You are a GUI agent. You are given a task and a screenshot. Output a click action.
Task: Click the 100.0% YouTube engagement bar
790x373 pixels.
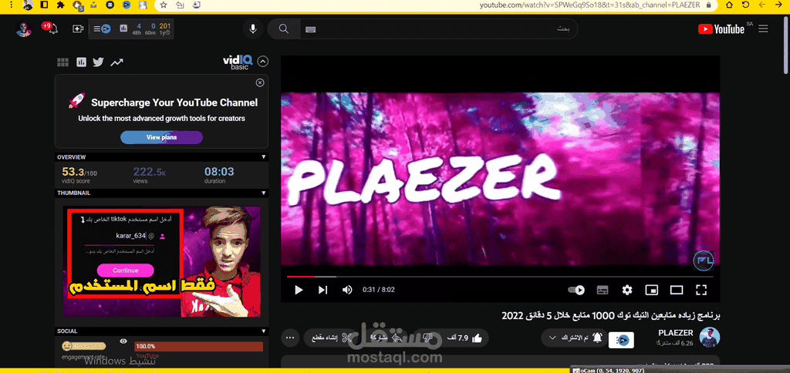tap(198, 346)
